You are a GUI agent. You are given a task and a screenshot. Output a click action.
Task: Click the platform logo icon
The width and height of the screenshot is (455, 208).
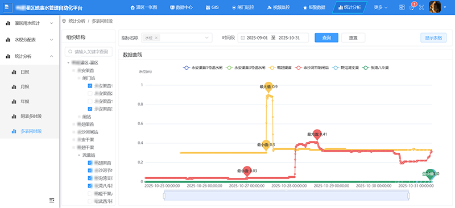point(7,7)
